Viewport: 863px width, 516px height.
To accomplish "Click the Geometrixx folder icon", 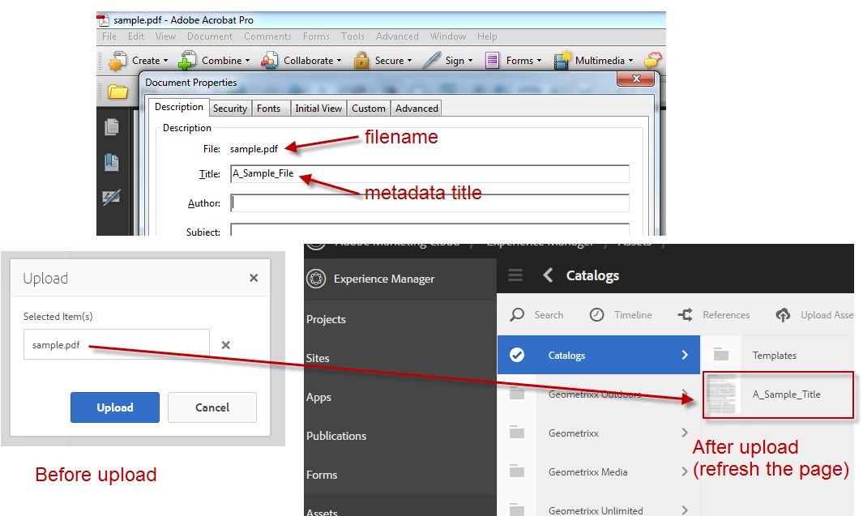I will 517,433.
